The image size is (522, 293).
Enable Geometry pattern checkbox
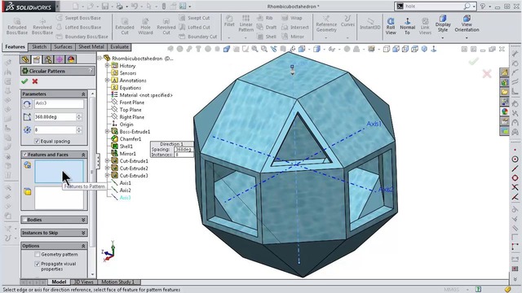point(38,255)
